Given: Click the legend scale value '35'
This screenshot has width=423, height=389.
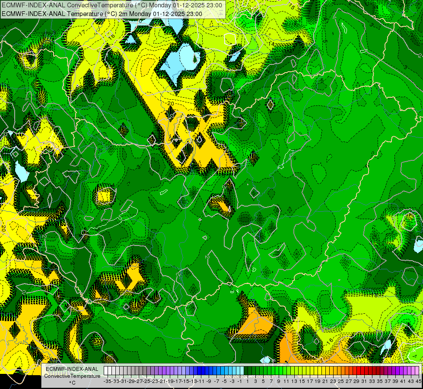Looking at the screenshot, I should tap(379, 381).
